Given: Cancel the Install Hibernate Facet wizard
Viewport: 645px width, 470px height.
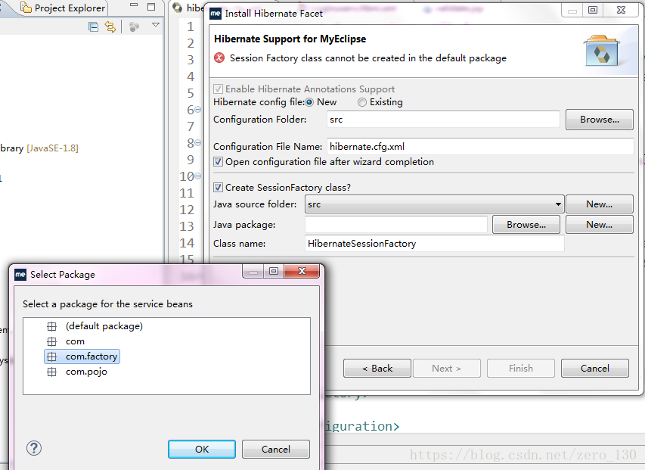Looking at the screenshot, I should click(595, 369).
